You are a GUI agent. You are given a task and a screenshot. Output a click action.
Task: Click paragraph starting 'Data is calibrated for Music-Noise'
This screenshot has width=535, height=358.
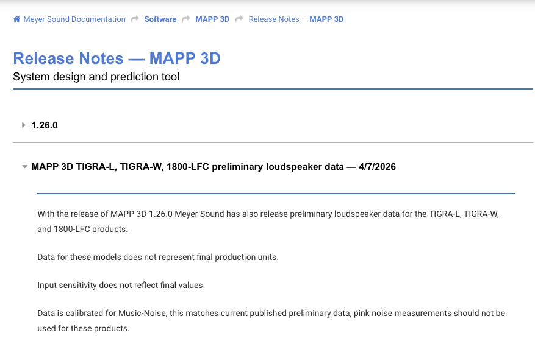(271, 320)
